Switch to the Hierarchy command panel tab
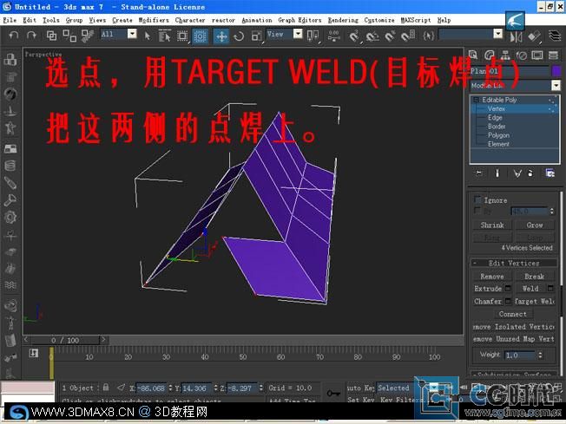 pyautogui.click(x=505, y=55)
